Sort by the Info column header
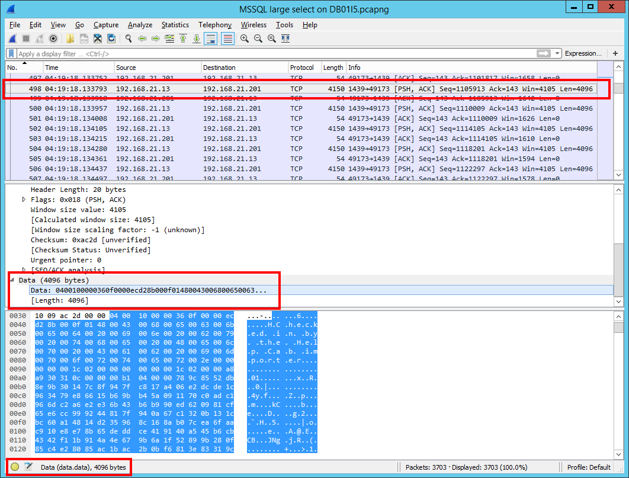 [471, 68]
